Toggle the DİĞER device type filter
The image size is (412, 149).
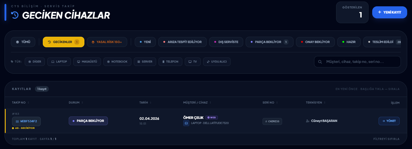(x=35, y=61)
